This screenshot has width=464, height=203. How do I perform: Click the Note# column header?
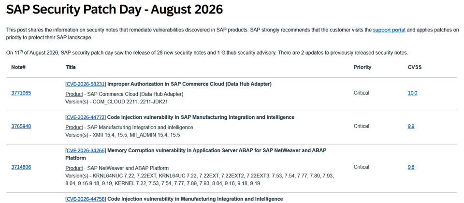pos(18,67)
